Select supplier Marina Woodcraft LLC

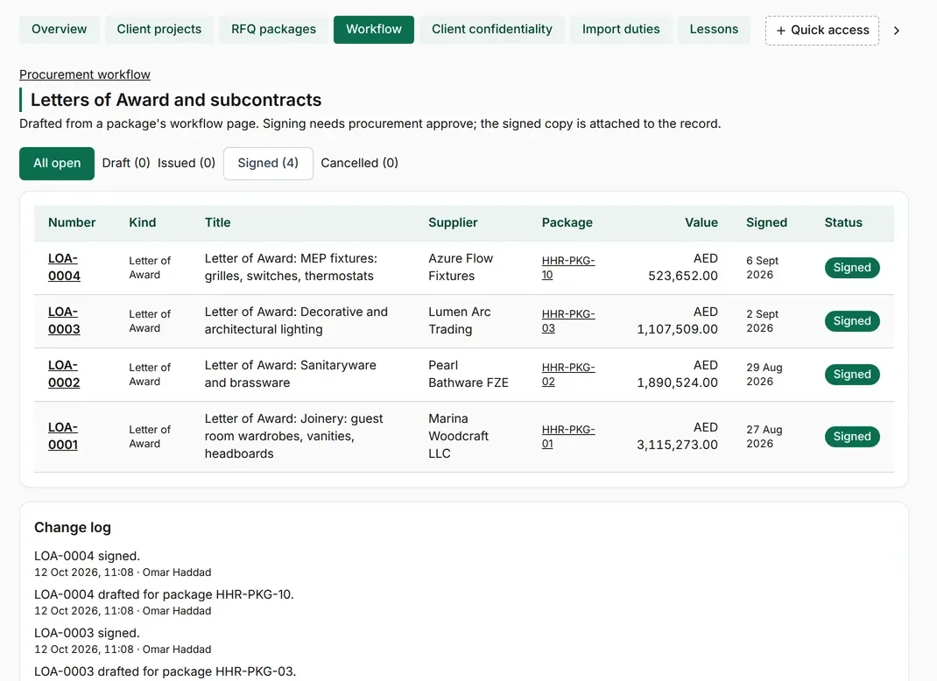click(458, 436)
